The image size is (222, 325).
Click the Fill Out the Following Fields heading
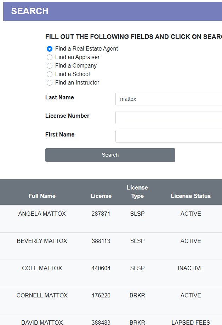[x=133, y=37]
